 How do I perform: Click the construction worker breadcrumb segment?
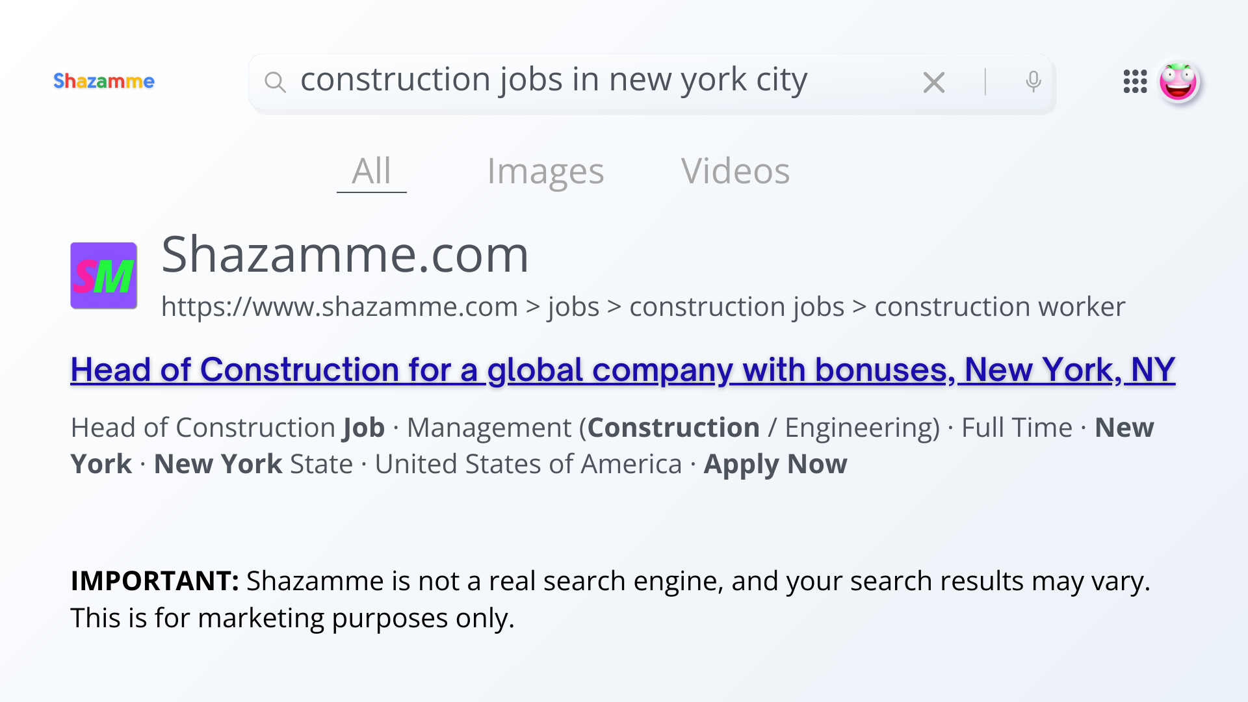1000,305
